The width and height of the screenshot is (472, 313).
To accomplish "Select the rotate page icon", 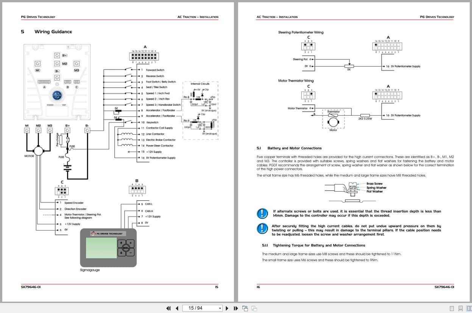I will 245,308.
